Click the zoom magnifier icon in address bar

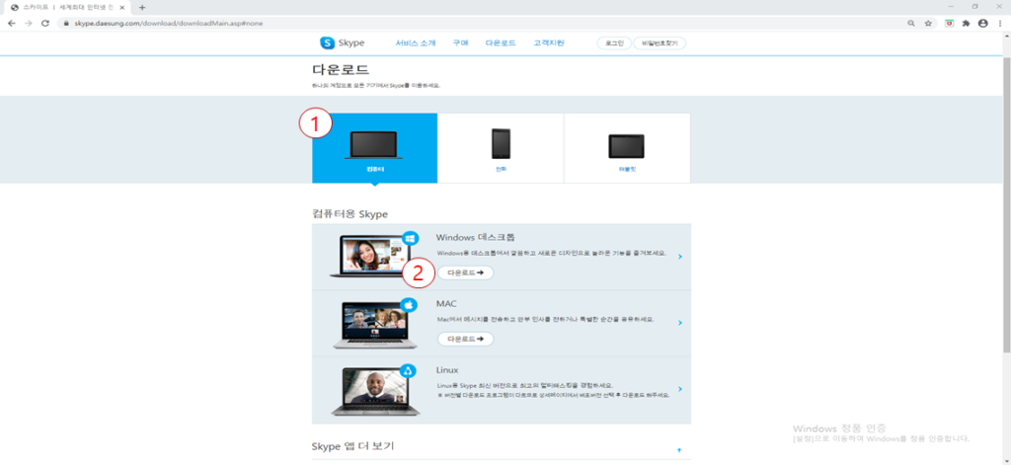pyautogui.click(x=911, y=24)
